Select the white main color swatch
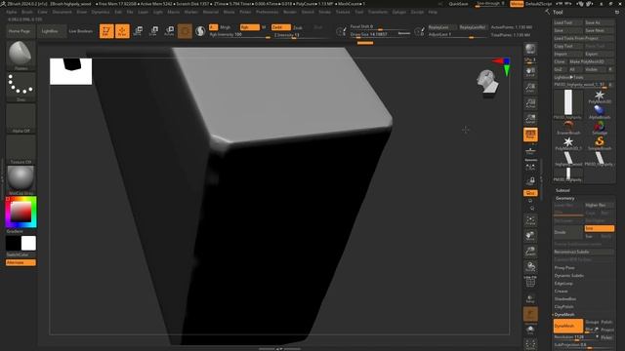The height and width of the screenshot is (351, 625). 28,243
